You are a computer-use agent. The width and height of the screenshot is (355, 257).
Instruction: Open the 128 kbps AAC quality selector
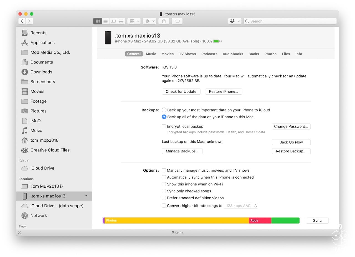pos(241,206)
